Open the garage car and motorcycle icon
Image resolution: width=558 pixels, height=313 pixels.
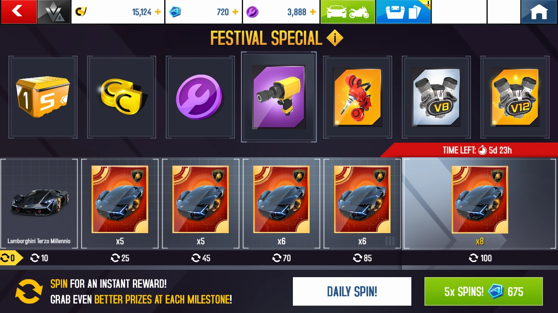click(348, 11)
